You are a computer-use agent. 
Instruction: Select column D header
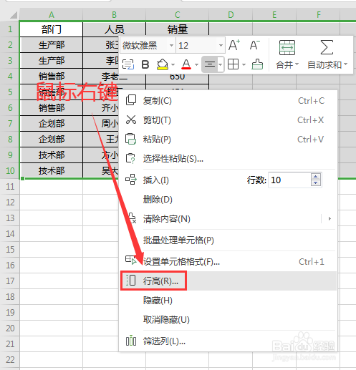point(231,15)
